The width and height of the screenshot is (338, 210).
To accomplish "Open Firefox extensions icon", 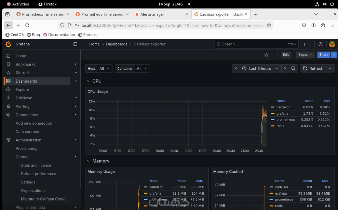I will pos(323,25).
